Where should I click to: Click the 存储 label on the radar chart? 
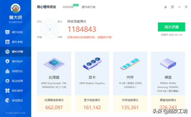pos(39,37)
